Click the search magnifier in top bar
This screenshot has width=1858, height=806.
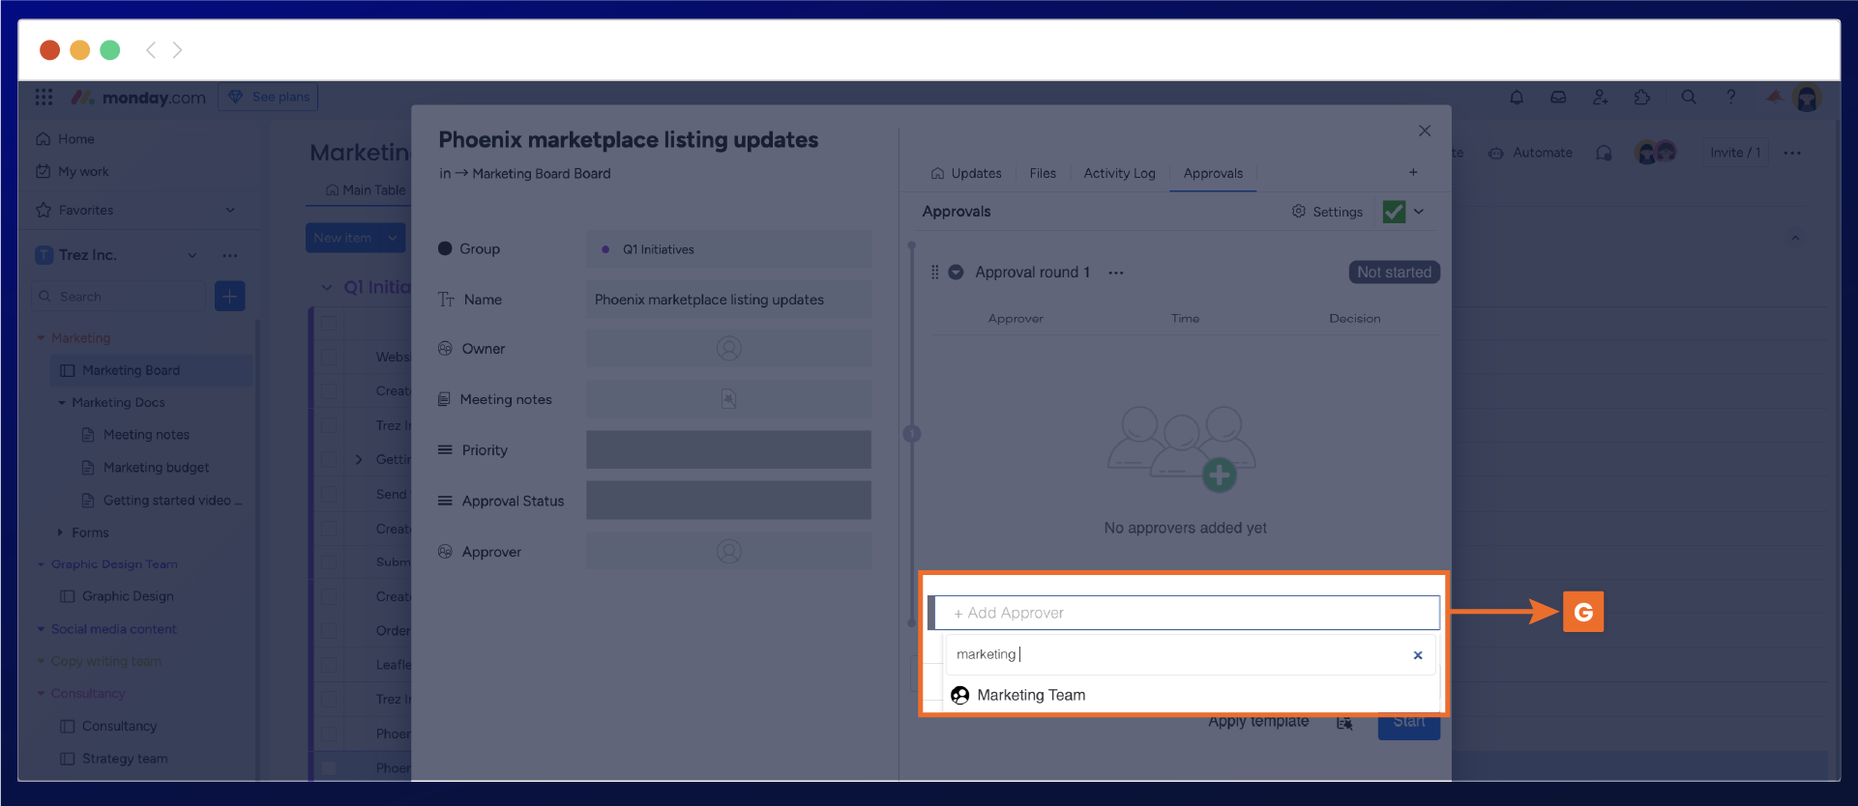(x=1689, y=97)
